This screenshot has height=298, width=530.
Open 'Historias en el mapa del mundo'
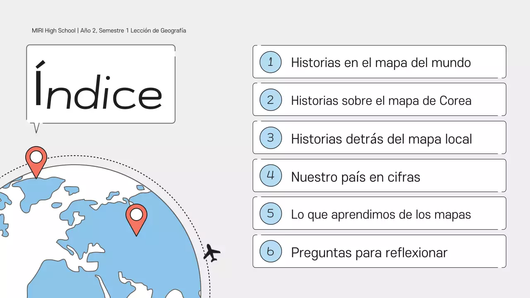[381, 62]
